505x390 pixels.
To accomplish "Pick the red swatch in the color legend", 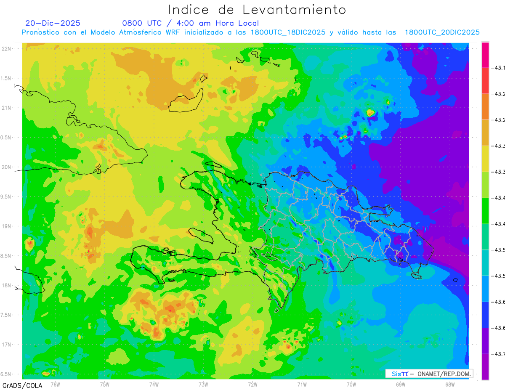I will tap(485, 81).
